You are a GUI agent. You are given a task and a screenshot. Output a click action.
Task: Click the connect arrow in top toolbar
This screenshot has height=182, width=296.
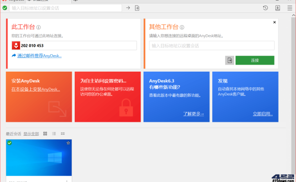coord(128,8)
